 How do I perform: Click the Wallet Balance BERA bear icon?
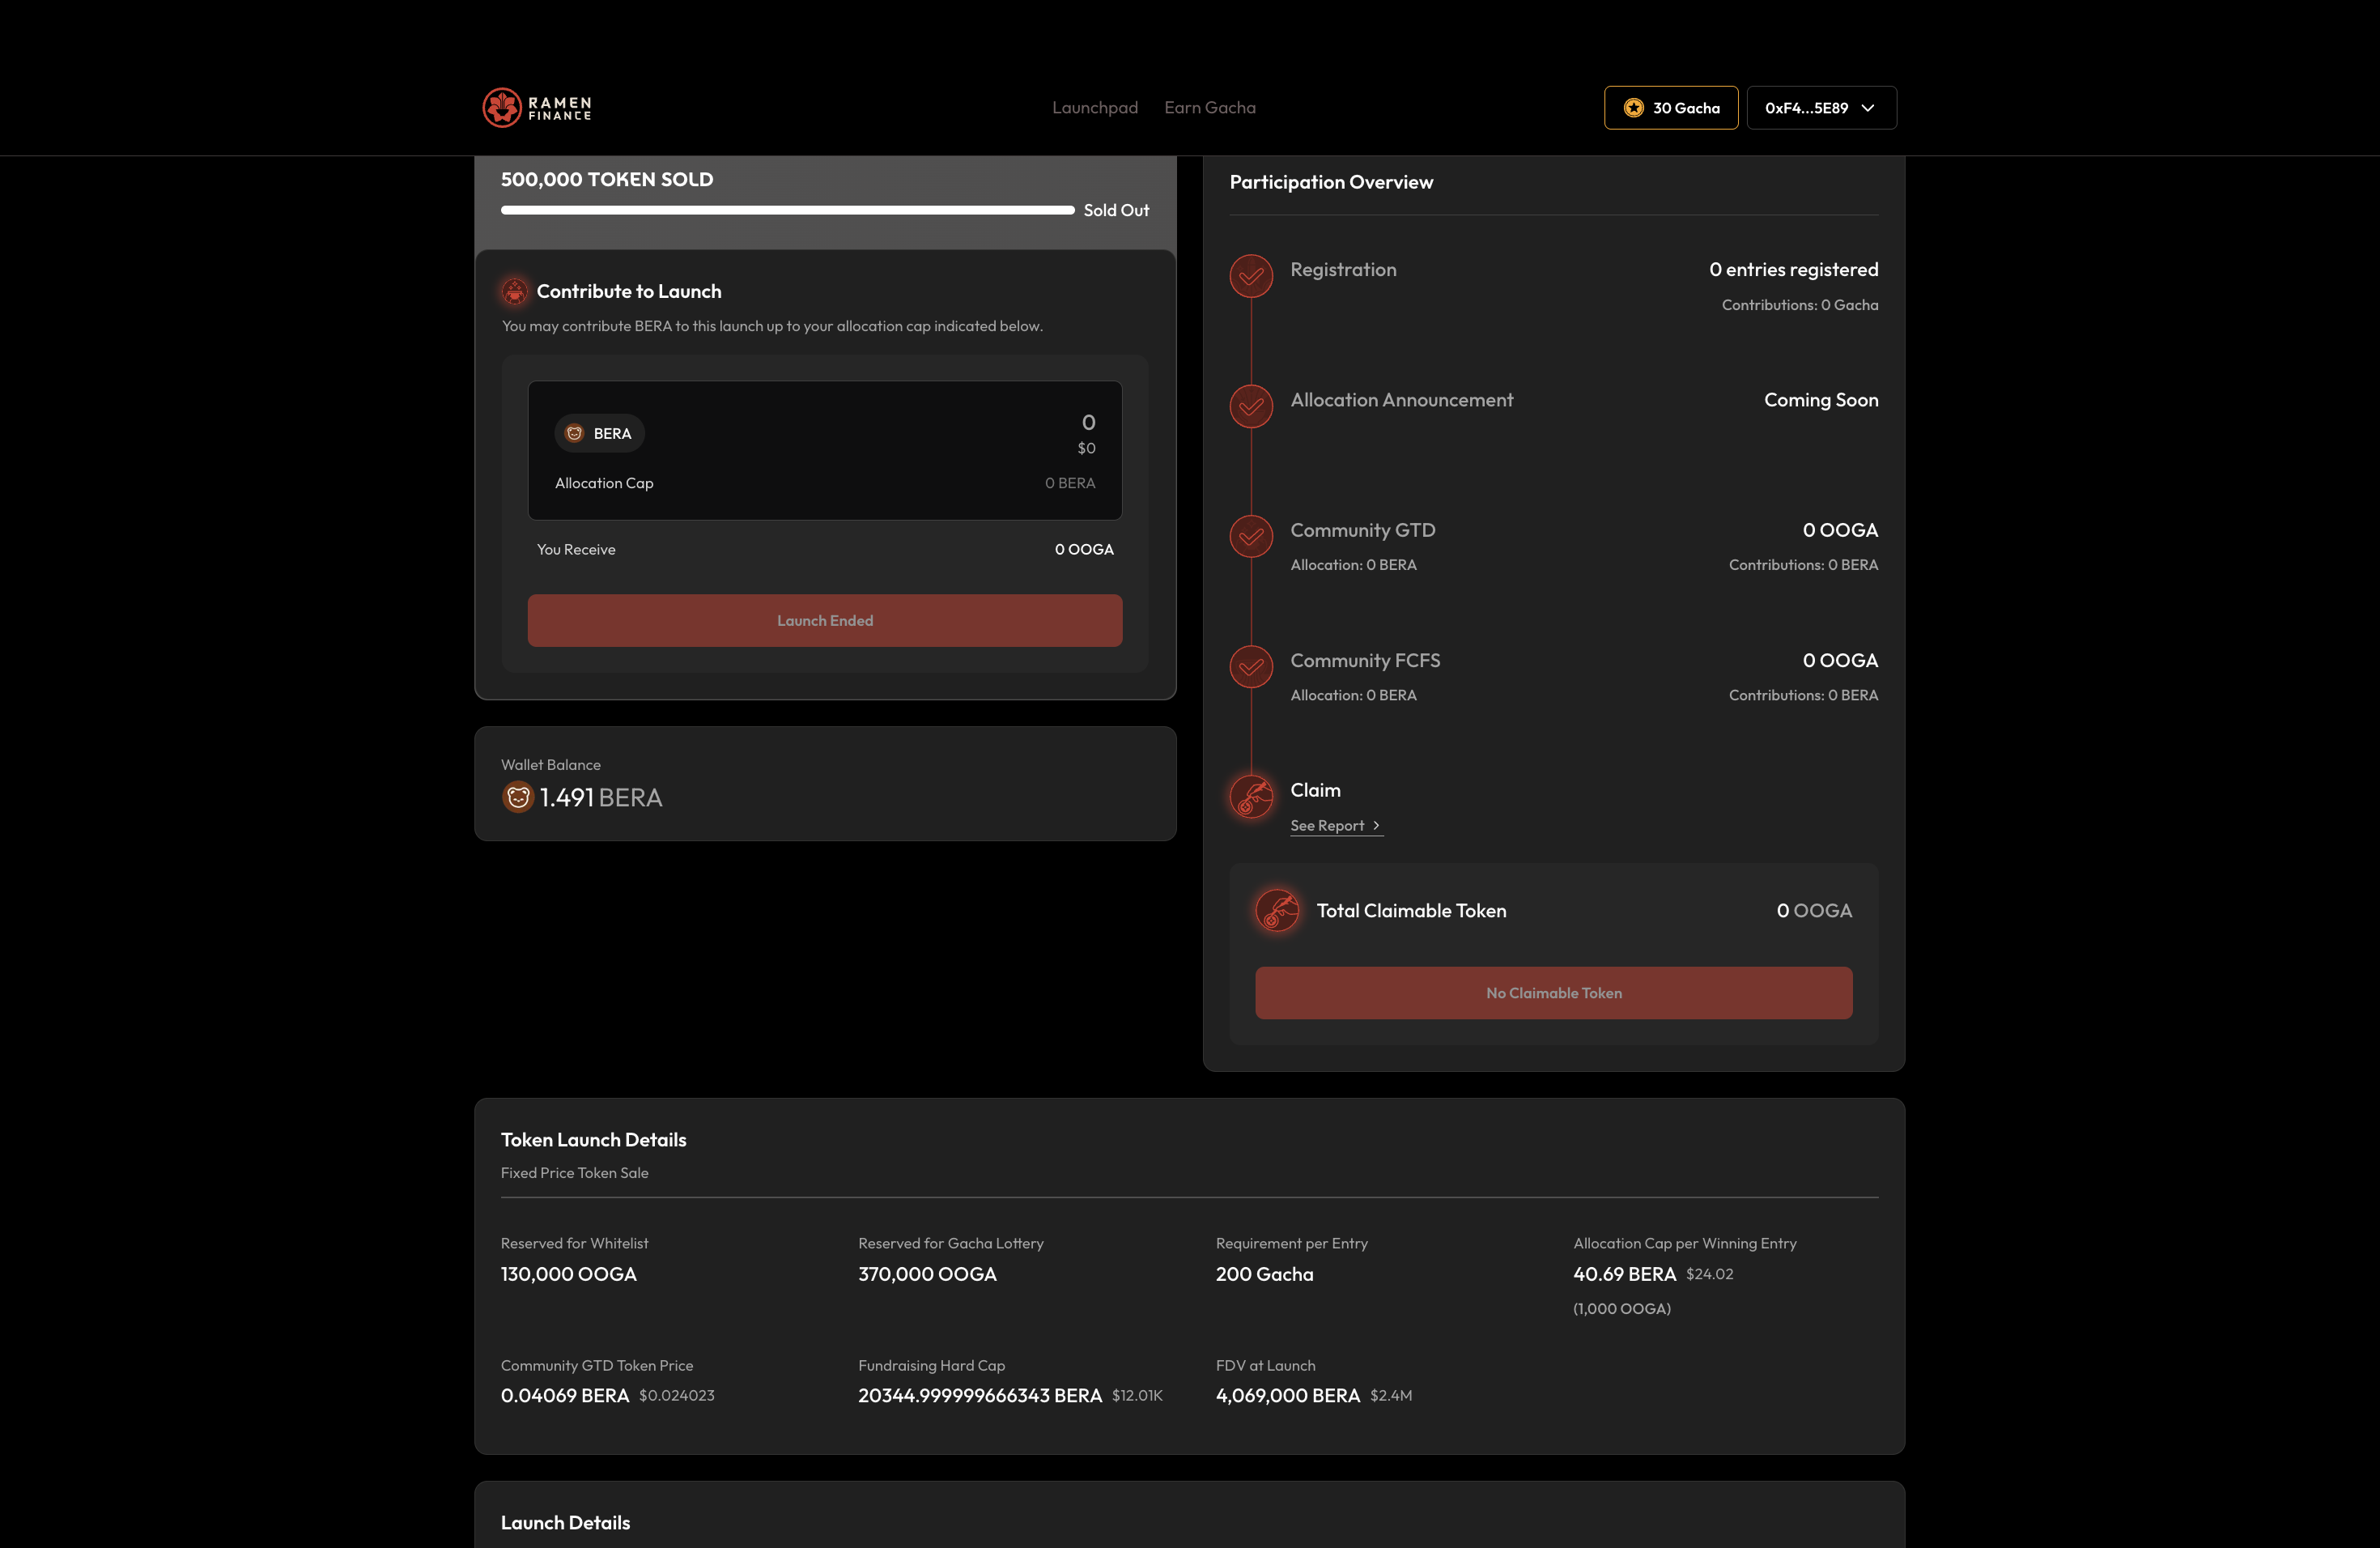(517, 797)
